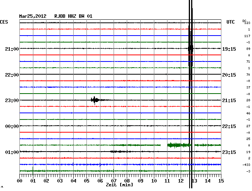Click the Zeit [min] axis title

[x=119, y=185]
